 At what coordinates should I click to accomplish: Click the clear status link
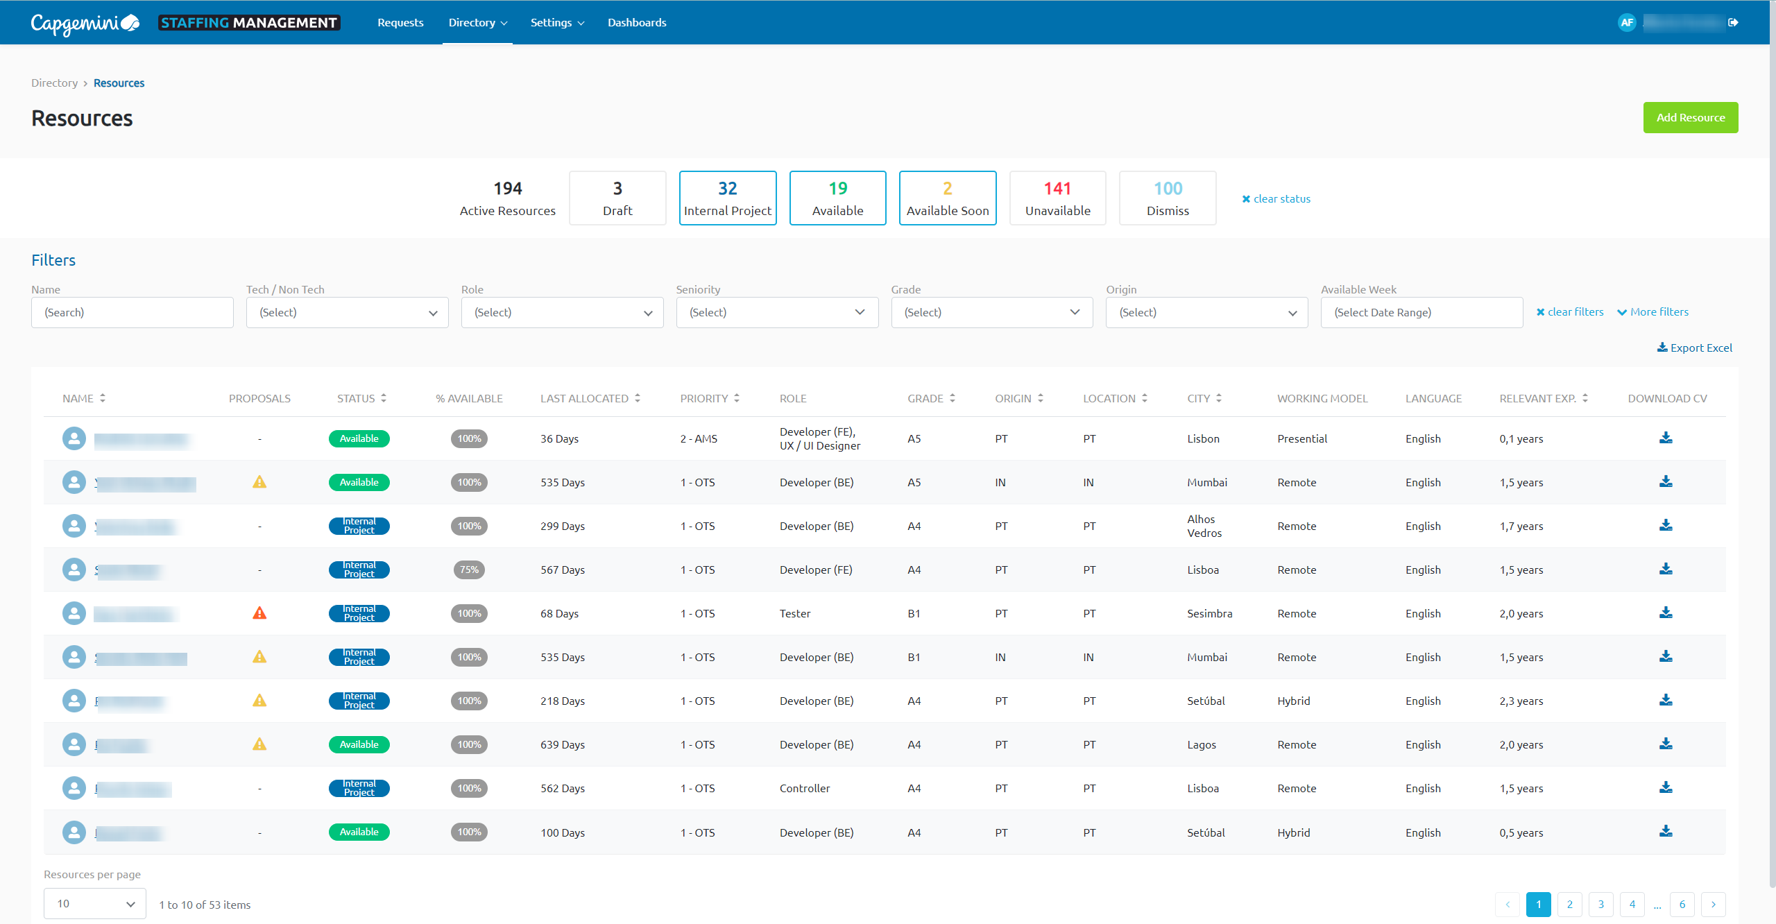click(x=1276, y=199)
